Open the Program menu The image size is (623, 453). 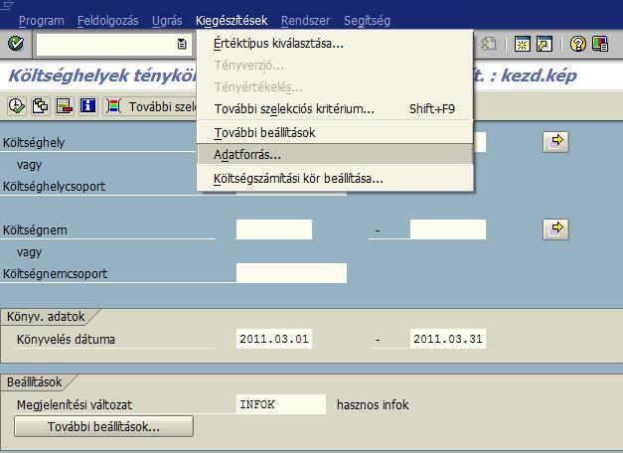[42, 20]
